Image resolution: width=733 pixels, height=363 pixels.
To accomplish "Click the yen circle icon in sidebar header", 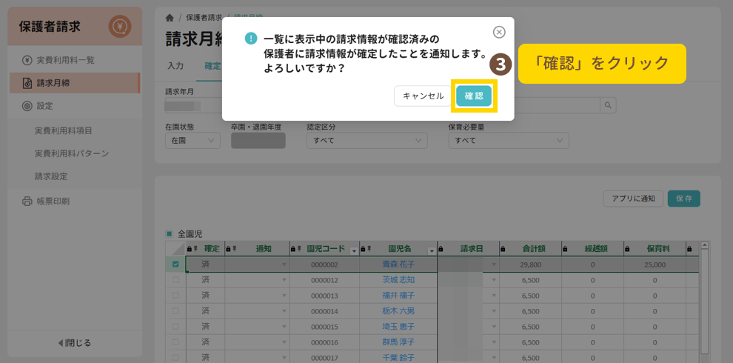I will point(119,27).
